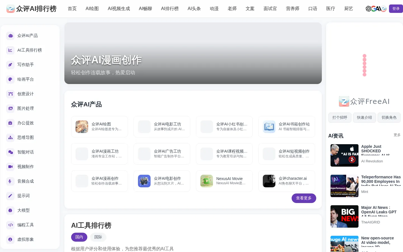Viewport: 403px width, 252px height.
Task: Click the 图片处理 images icon
Action: point(10,108)
